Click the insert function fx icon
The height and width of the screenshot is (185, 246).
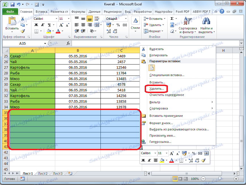point(68,43)
